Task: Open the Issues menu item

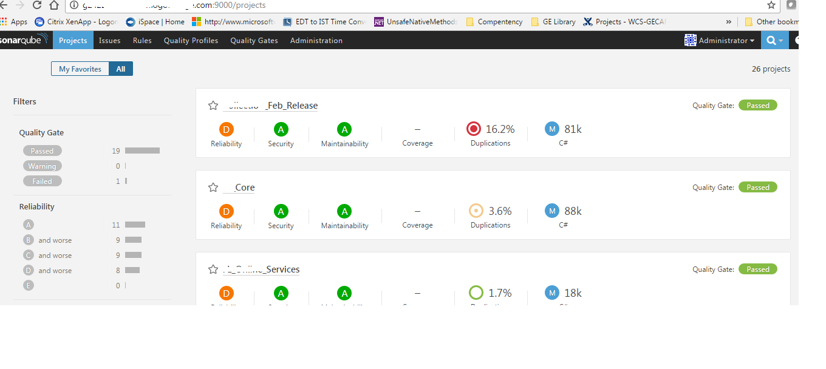Action: pyautogui.click(x=110, y=41)
